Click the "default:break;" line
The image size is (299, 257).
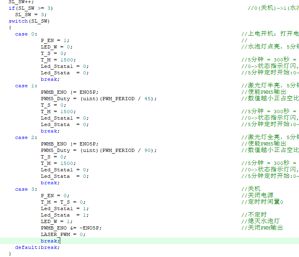(x=37, y=247)
